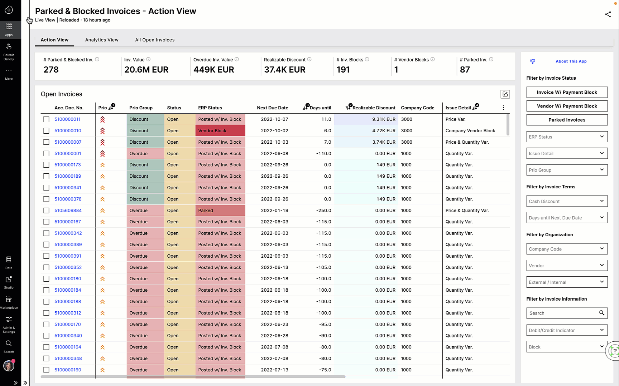
Task: Sort by Issue Detail column header
Action: point(462,108)
